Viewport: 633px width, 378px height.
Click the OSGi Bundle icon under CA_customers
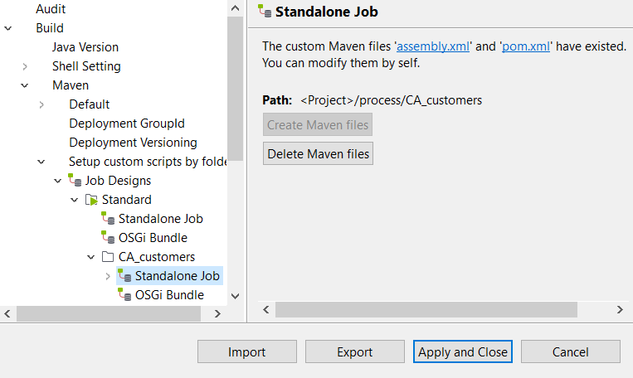point(125,295)
